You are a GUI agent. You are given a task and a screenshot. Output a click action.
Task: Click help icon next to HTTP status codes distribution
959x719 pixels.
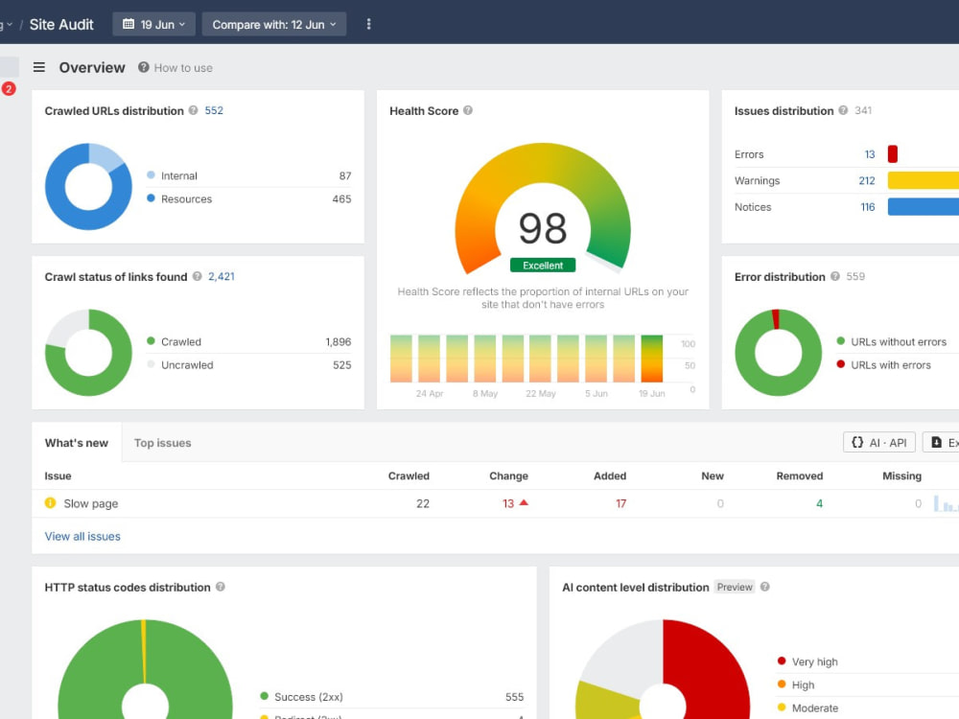tap(221, 587)
